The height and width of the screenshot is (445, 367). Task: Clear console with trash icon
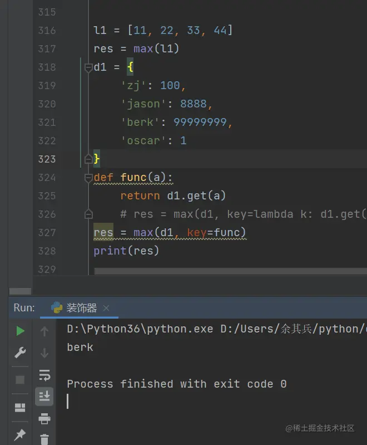coord(44,439)
